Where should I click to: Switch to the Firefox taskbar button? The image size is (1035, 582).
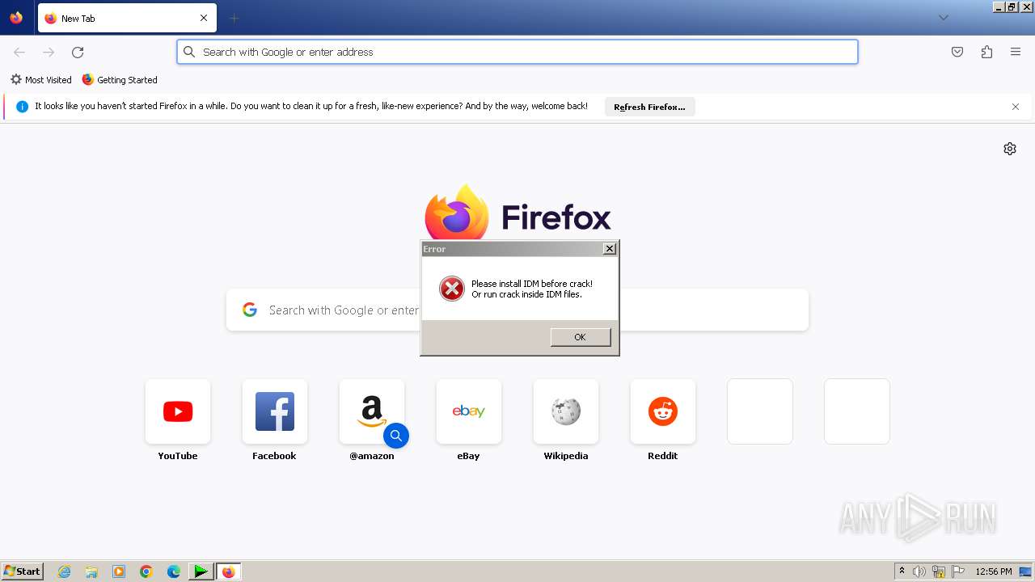(228, 571)
